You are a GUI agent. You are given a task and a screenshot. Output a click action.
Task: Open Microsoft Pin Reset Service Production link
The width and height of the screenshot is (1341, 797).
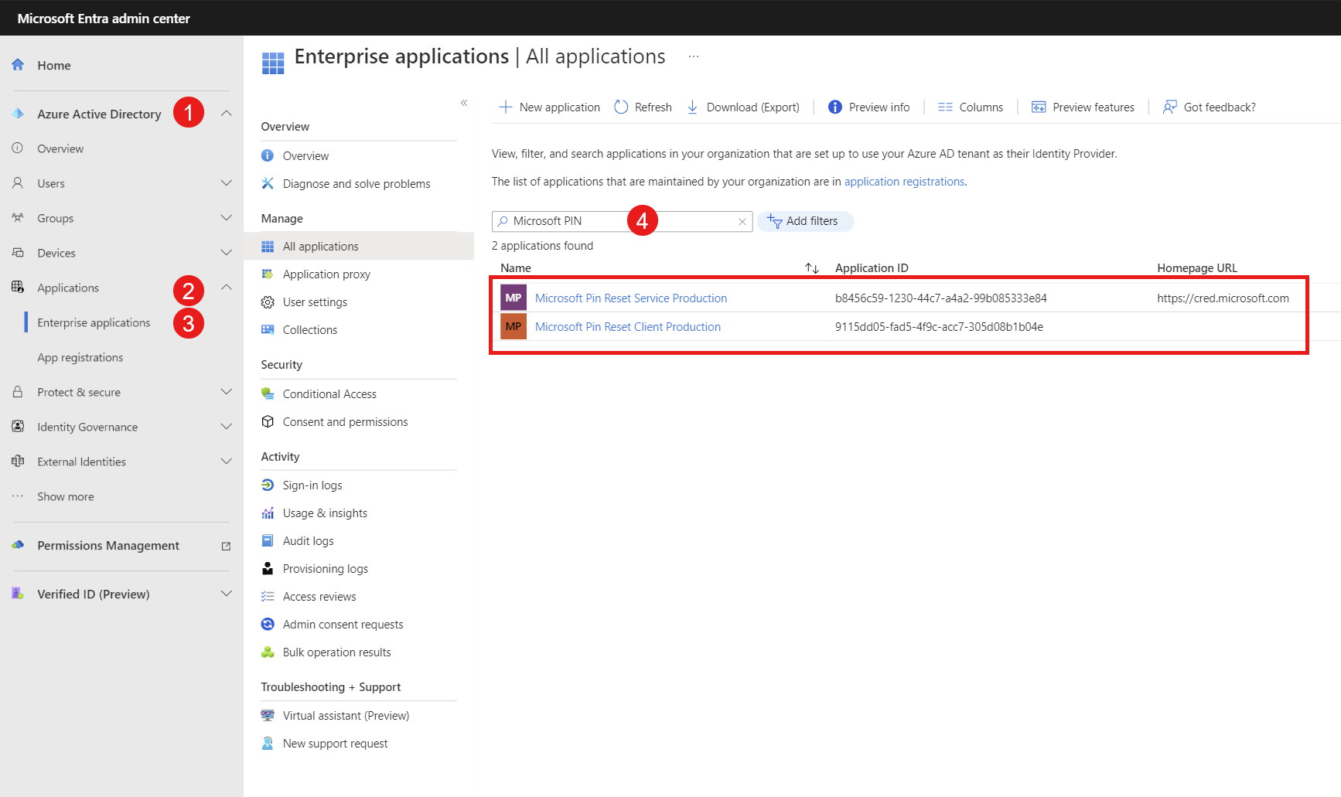point(631,298)
